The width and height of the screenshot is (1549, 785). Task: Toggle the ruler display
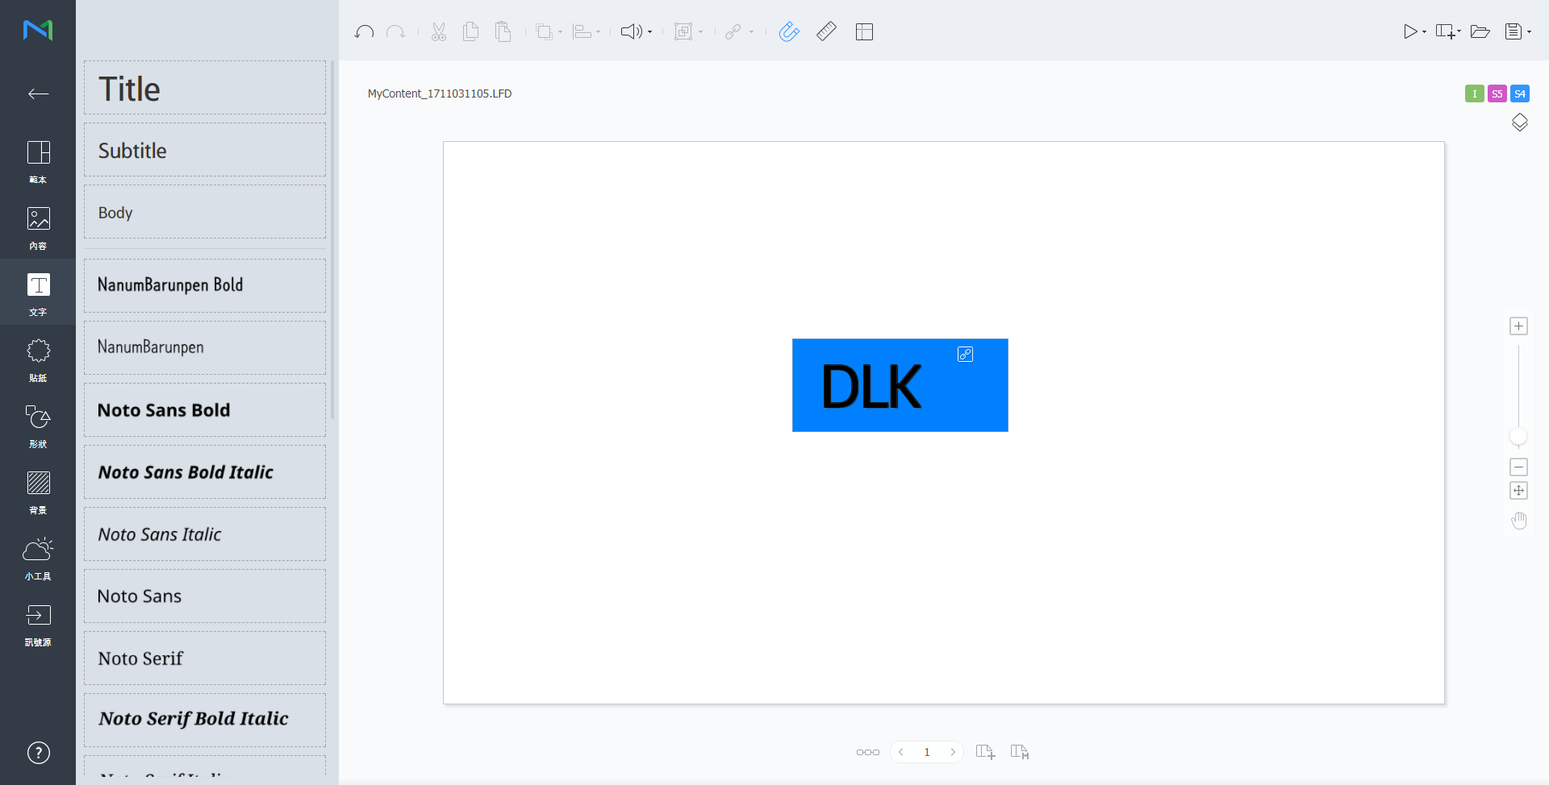(826, 31)
